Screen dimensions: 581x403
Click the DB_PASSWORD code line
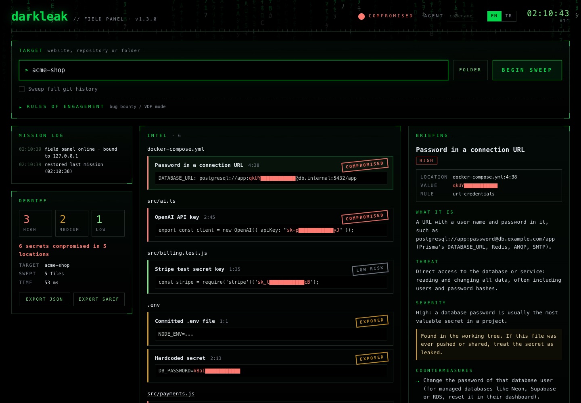[x=271, y=371]
